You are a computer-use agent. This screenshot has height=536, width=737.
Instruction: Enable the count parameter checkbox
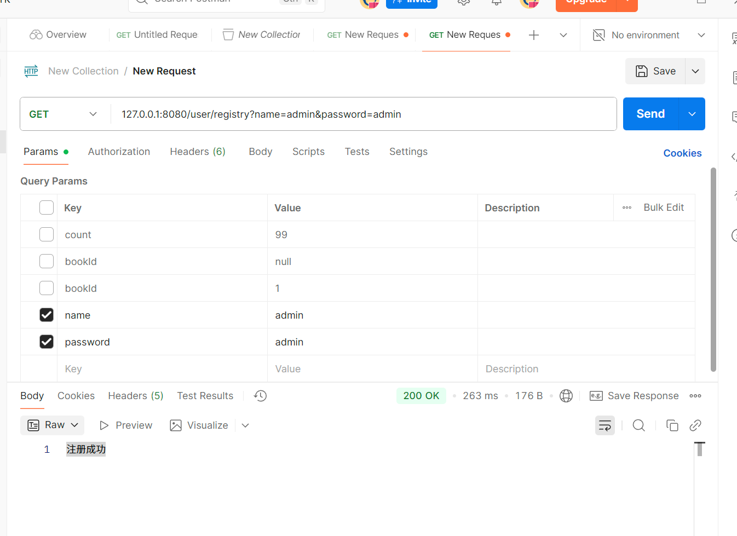tap(47, 234)
